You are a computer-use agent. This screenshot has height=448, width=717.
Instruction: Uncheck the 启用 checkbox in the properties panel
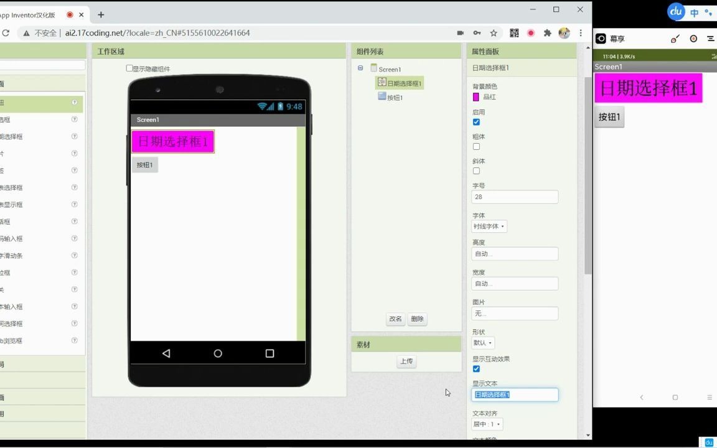coord(476,122)
